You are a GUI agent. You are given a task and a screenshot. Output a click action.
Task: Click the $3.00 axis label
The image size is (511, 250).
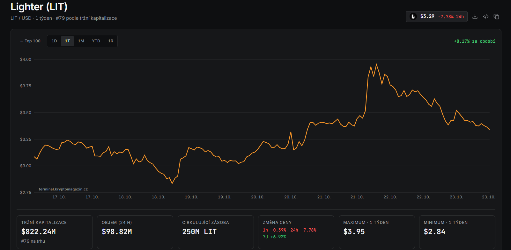tap(26, 166)
